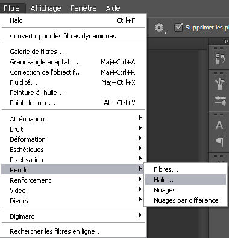Expand the Esthétiques submenu

(x=73, y=150)
